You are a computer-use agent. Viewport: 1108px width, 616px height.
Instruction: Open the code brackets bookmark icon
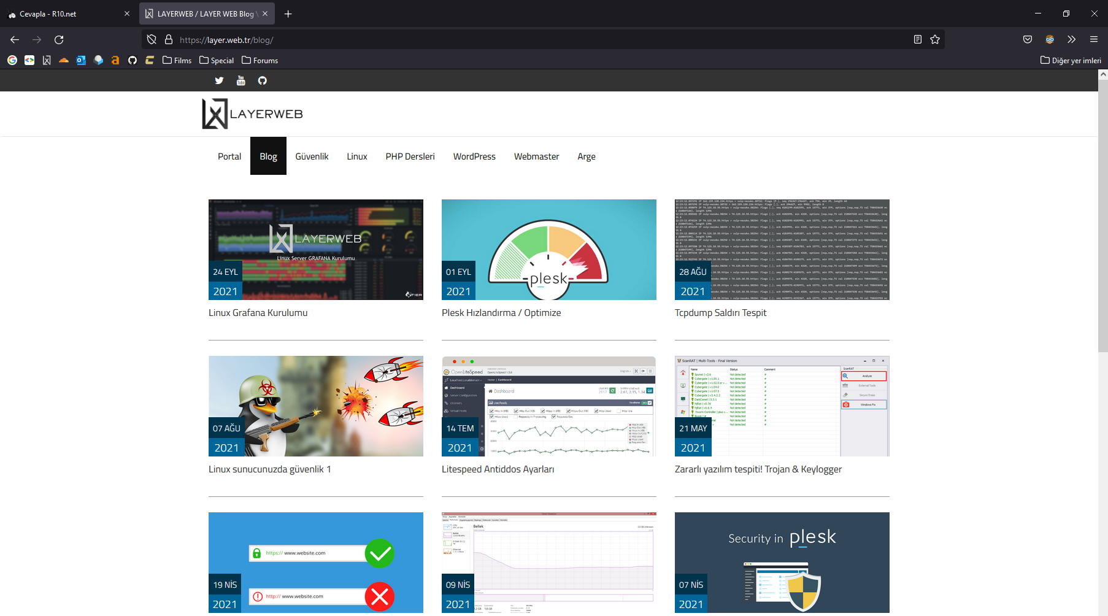29,60
